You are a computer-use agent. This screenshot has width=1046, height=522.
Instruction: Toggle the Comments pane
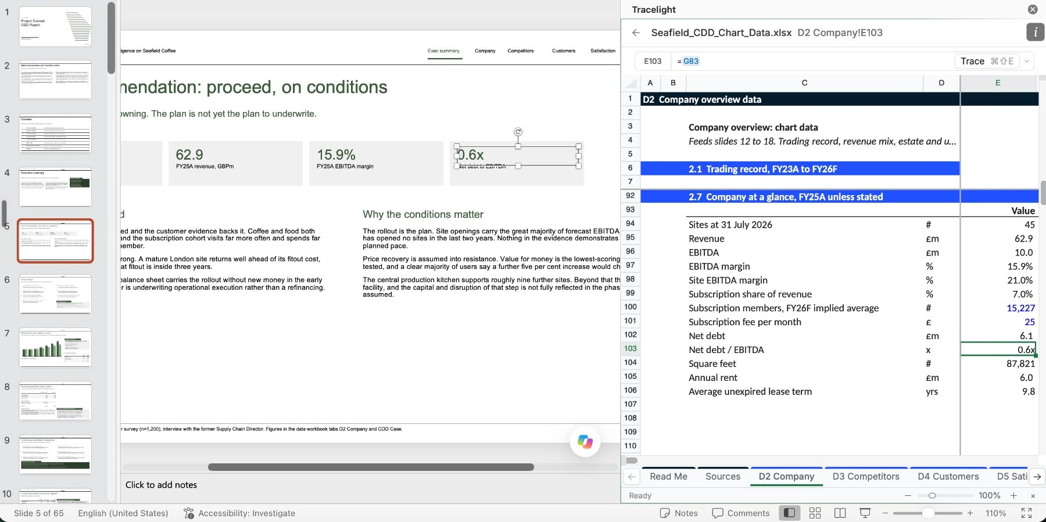coord(741,513)
